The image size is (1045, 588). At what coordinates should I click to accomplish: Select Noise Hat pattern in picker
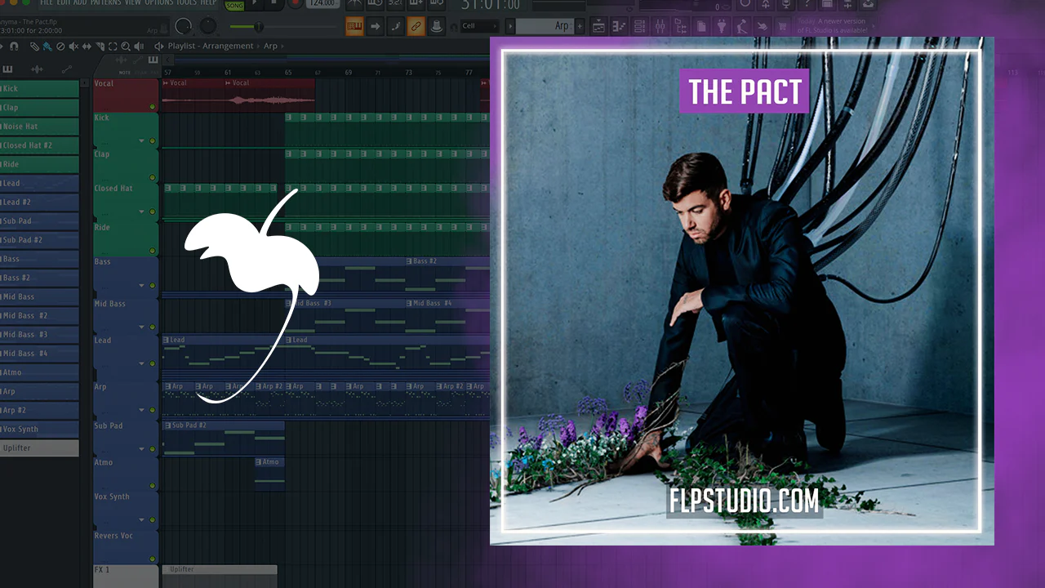[x=39, y=127]
